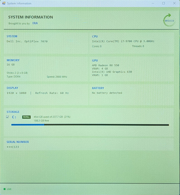Screen dimensions: 180x195
Task: Click the C: drive usage bar
Action: [x=90, y=125]
